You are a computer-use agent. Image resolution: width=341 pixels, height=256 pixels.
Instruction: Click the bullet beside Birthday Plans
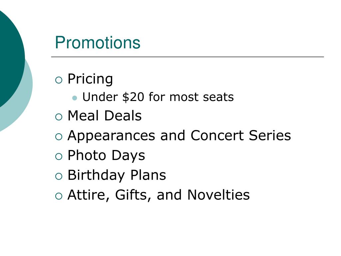59,176
